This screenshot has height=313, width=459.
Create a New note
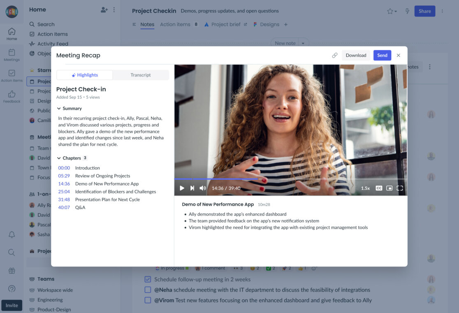pyautogui.click(x=285, y=43)
